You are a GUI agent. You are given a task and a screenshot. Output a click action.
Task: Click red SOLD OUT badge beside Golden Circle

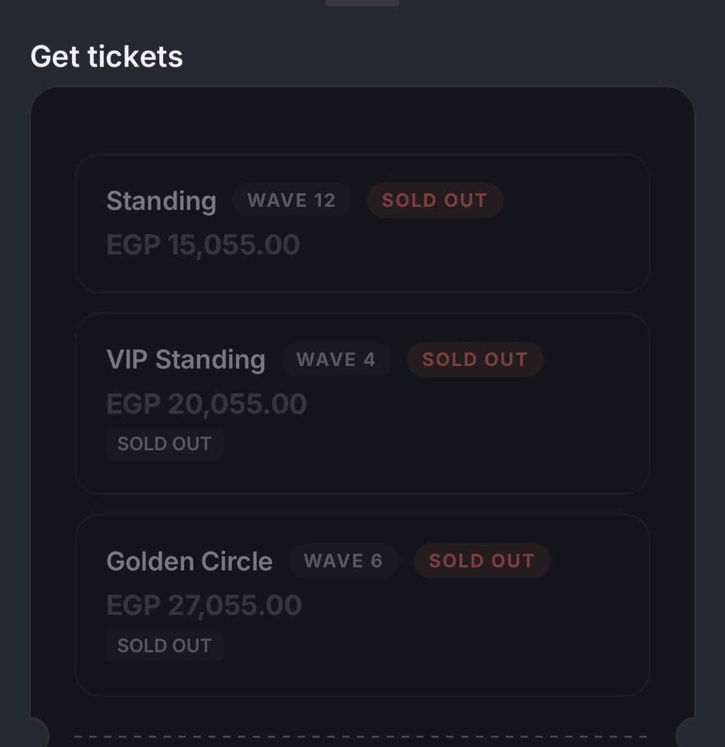[482, 561]
